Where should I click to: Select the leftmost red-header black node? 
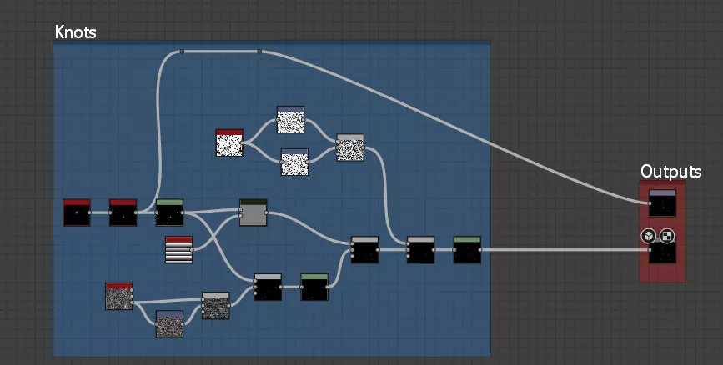pyautogui.click(x=77, y=212)
